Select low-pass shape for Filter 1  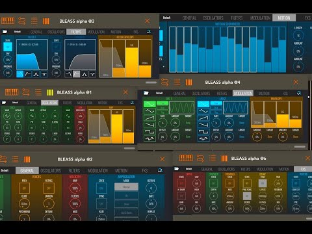pyautogui.click(x=20, y=74)
